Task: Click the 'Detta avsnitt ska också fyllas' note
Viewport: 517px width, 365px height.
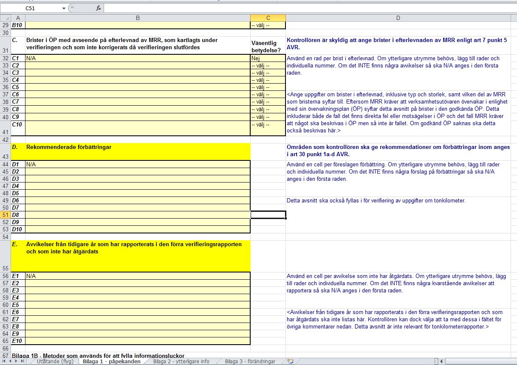Action: pyautogui.click(x=376, y=200)
